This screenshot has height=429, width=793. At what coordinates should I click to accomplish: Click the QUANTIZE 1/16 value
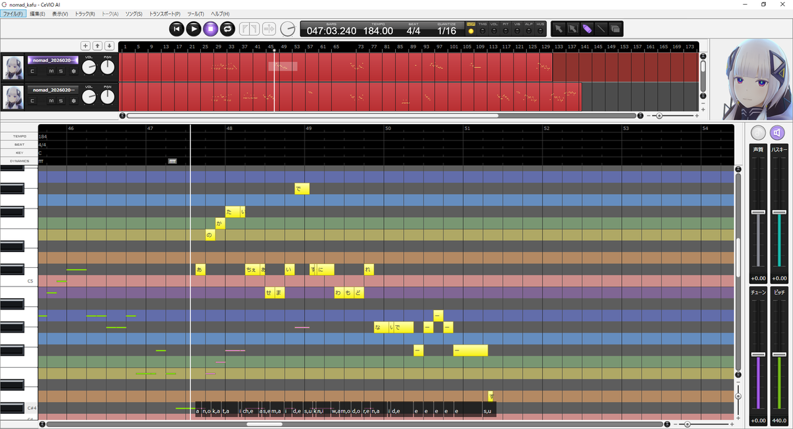(x=447, y=31)
